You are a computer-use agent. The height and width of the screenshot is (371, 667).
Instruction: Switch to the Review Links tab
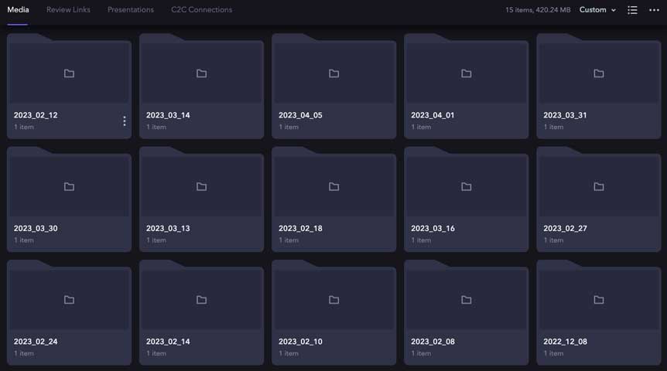point(68,10)
